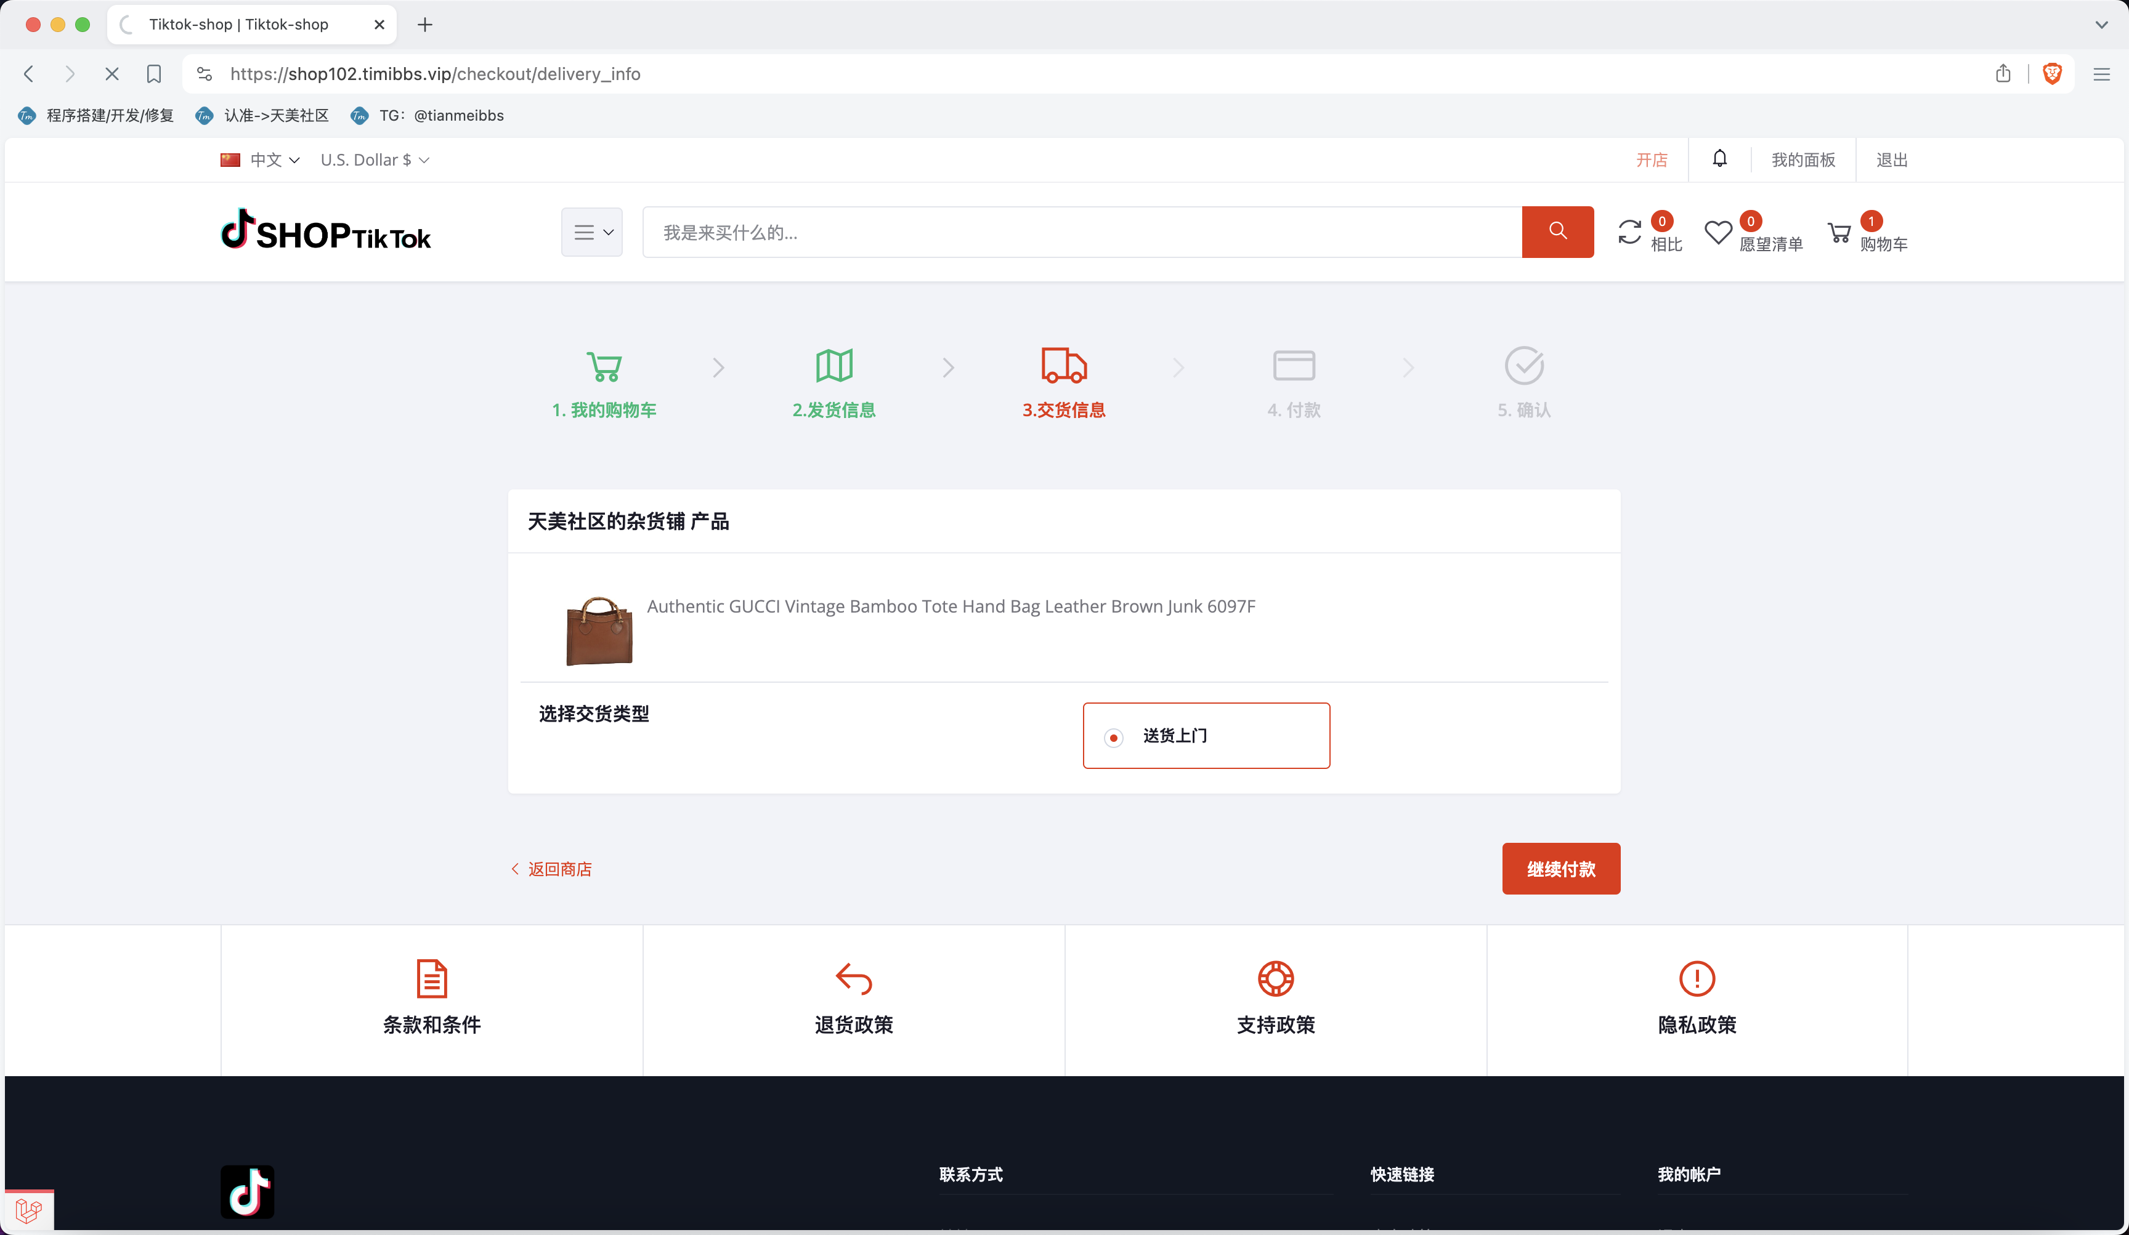Screen dimensions: 2129x1235
Task: Click the search input field
Action: (1081, 231)
